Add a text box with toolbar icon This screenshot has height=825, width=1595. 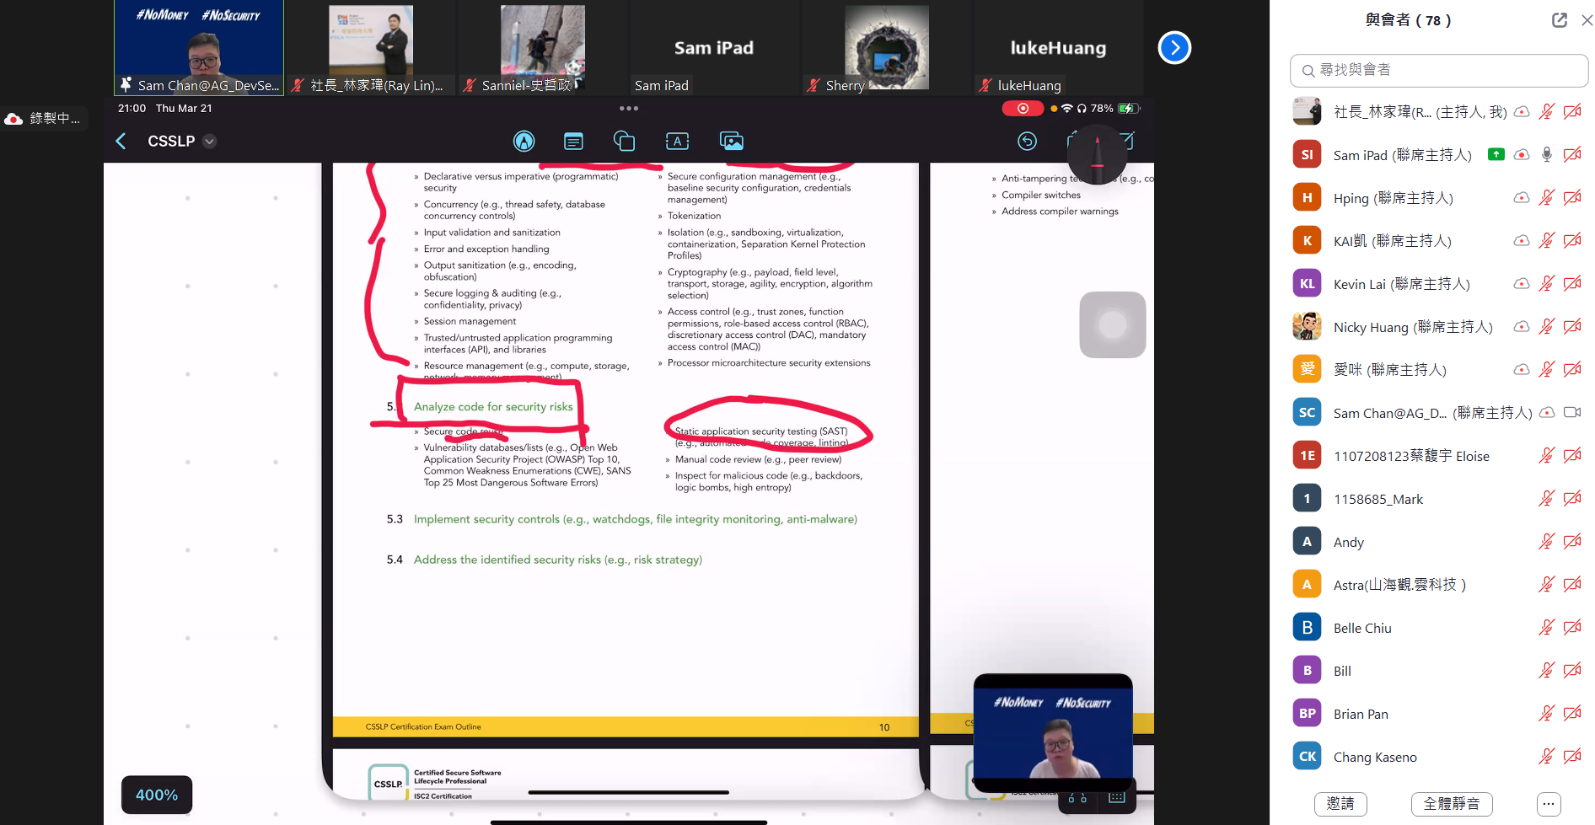tap(677, 142)
